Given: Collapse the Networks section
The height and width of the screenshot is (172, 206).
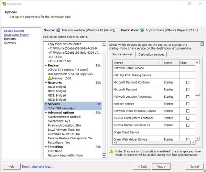Looking at the screenshot, I should click(x=46, y=83).
